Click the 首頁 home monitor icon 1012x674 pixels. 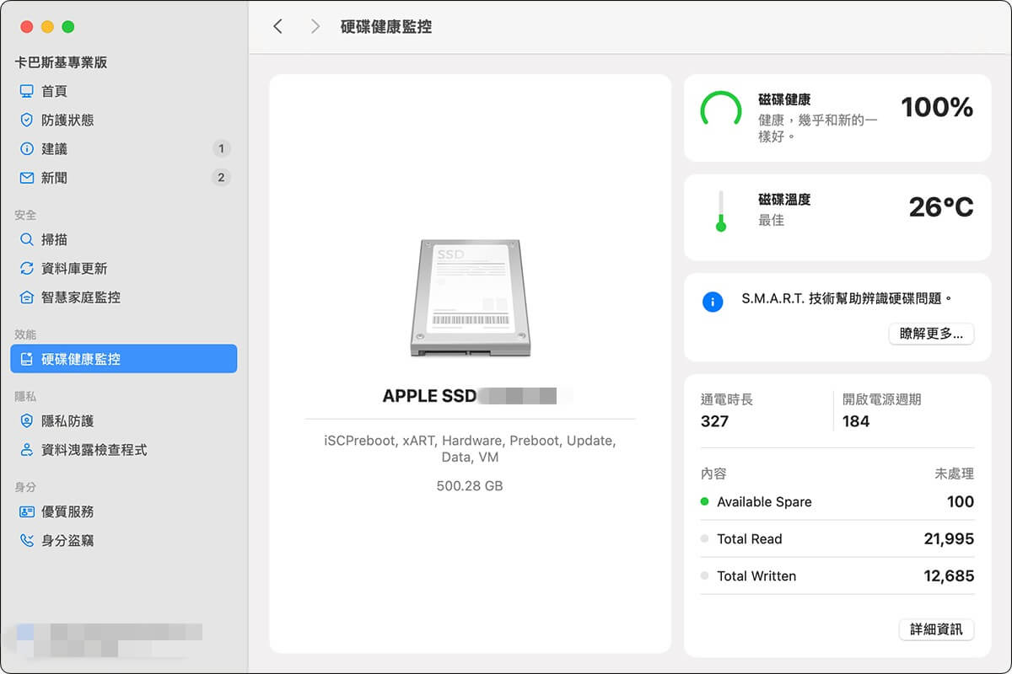[x=27, y=91]
